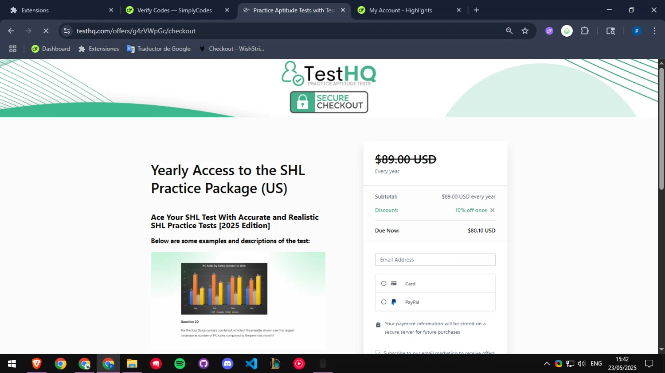
Task: Open the clock and date panel
Action: click(x=622, y=364)
